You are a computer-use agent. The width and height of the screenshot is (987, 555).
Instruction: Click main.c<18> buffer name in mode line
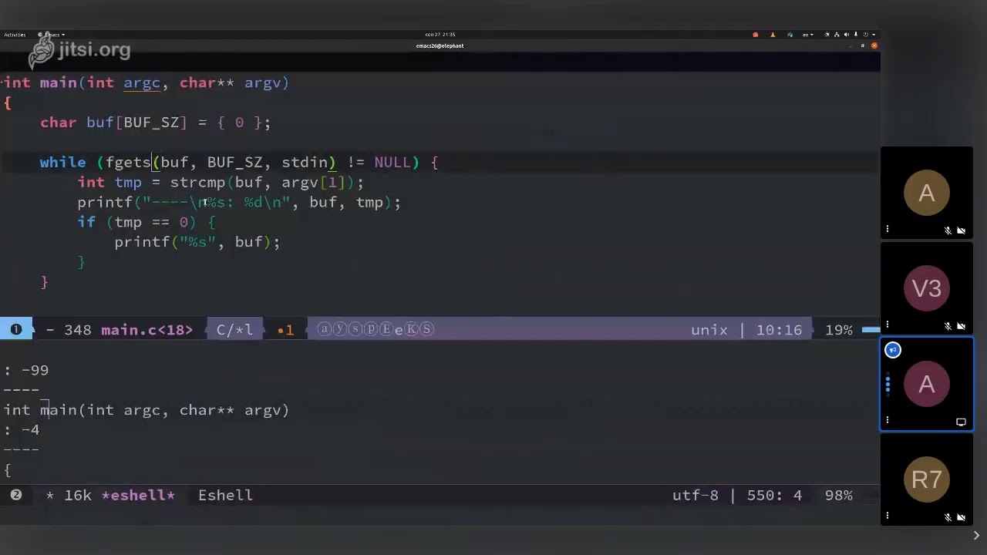(x=147, y=330)
